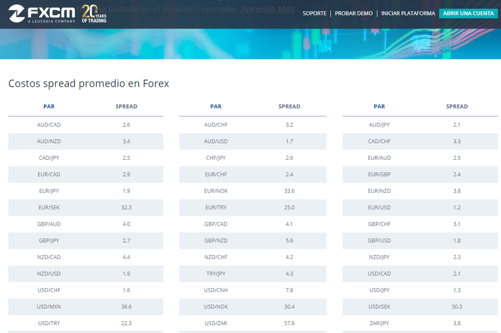The width and height of the screenshot is (501, 333).
Task: Sort the first table by SPREAD
Action: tap(126, 106)
